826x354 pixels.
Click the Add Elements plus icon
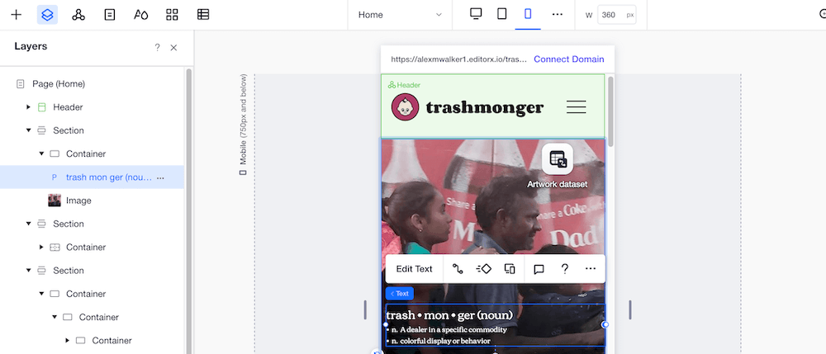tap(17, 15)
